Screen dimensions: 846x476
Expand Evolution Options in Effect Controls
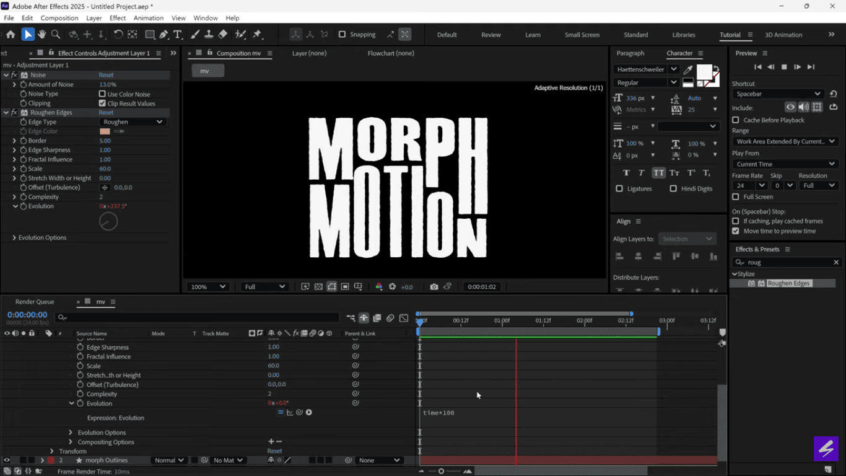tap(14, 238)
